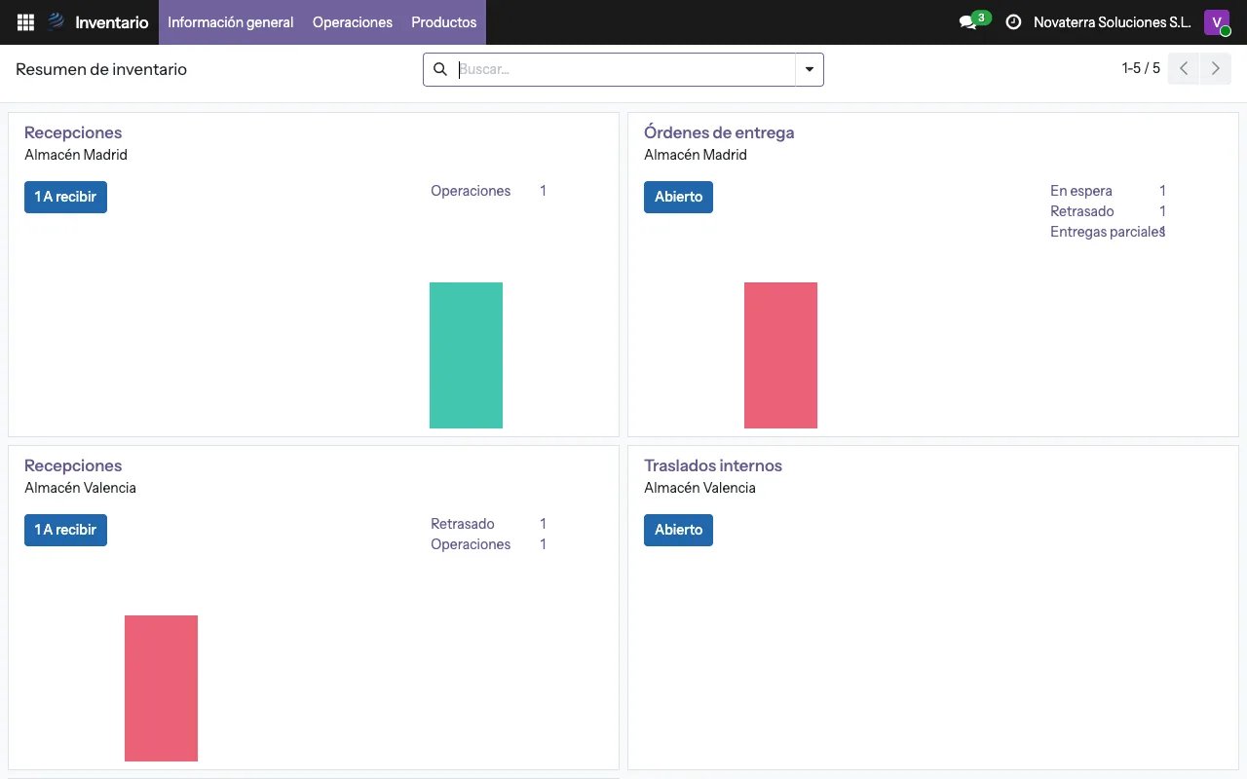Expand the search options dropdown toggle

(809, 69)
